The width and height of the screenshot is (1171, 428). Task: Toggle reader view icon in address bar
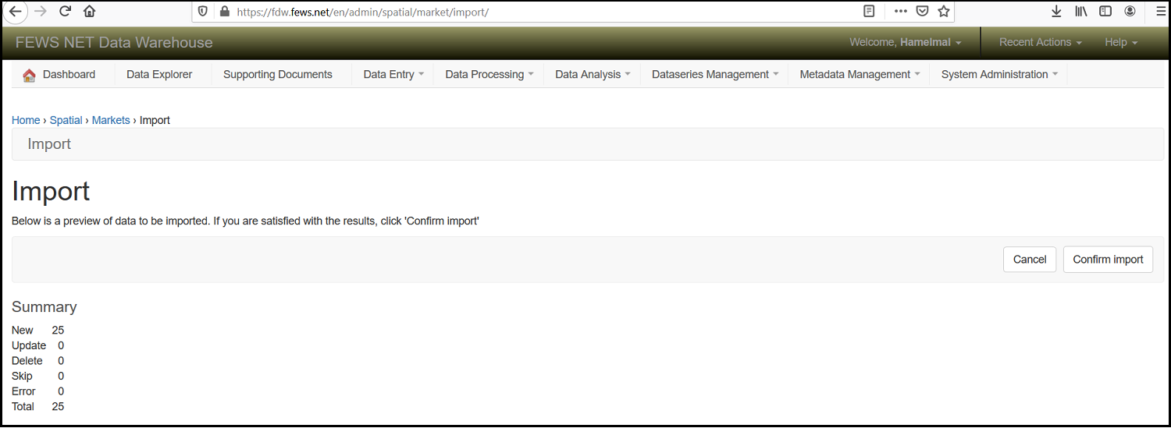tap(869, 12)
